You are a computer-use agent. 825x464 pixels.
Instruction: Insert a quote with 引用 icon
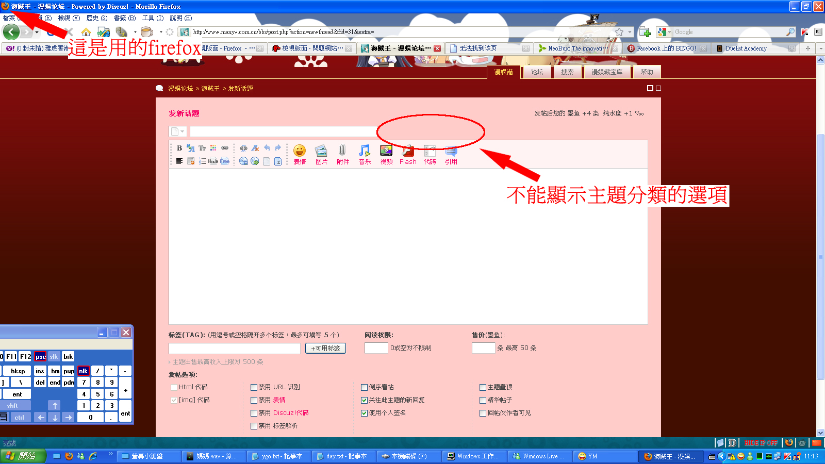click(x=451, y=154)
